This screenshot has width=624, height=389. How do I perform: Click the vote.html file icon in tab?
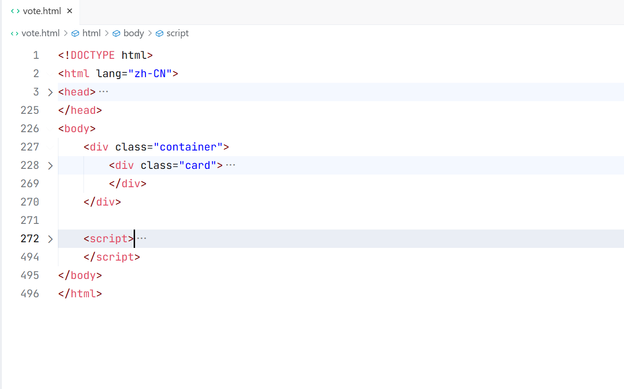pos(15,11)
